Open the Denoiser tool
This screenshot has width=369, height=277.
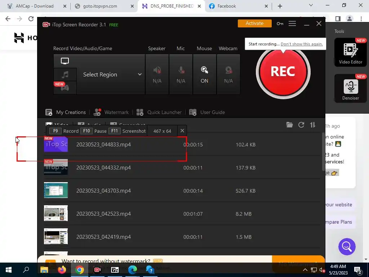[x=350, y=88]
